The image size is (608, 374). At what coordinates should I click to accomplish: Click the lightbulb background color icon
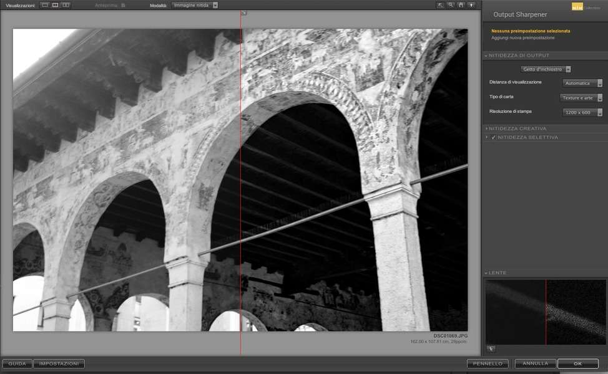pyautogui.click(x=471, y=5)
